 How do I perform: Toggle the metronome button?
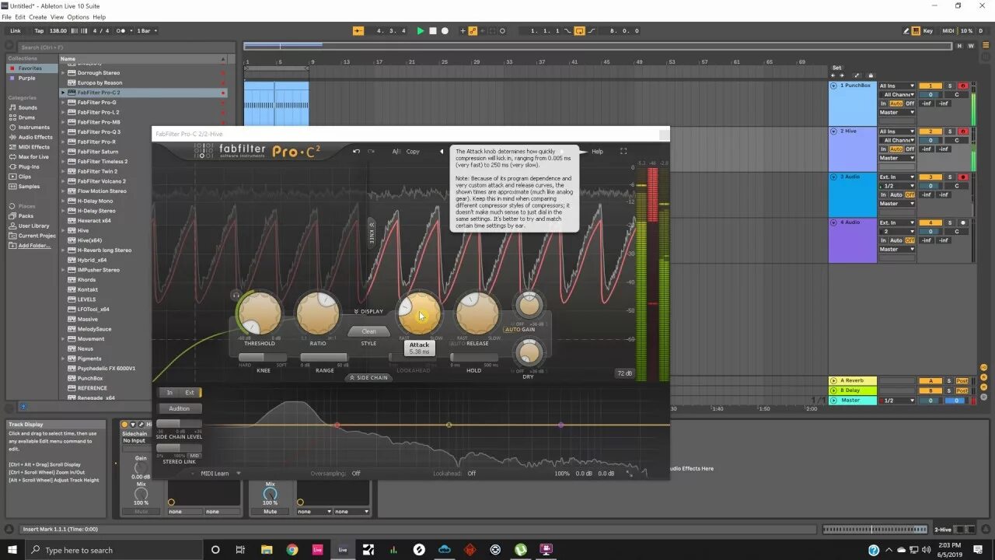(120, 31)
